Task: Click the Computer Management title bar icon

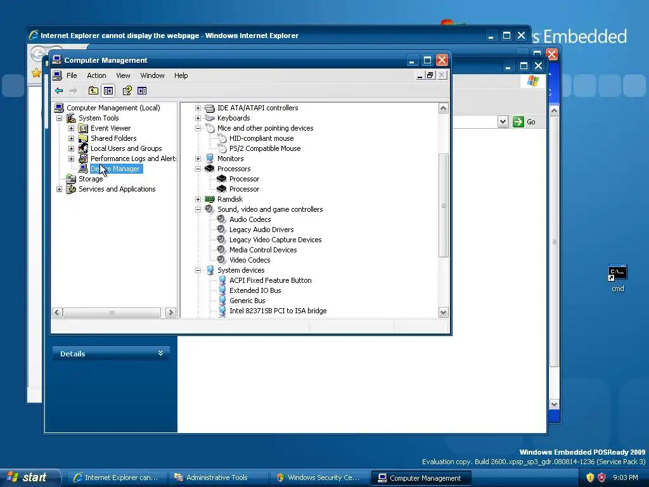Action: (x=56, y=60)
